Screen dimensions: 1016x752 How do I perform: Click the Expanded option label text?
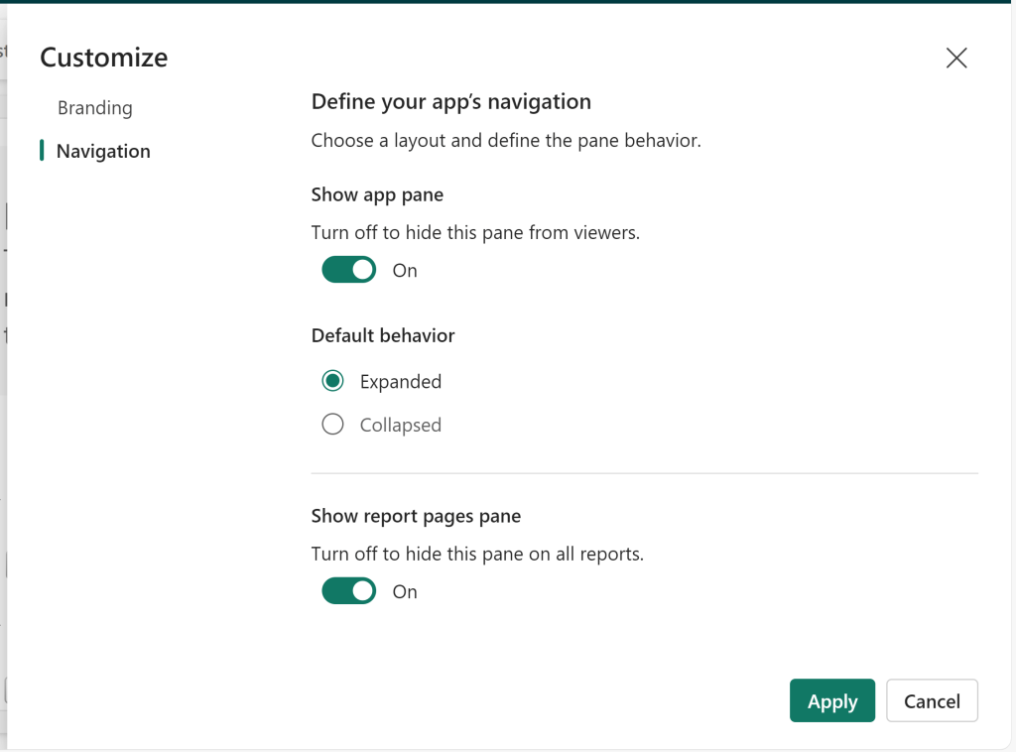coord(401,382)
